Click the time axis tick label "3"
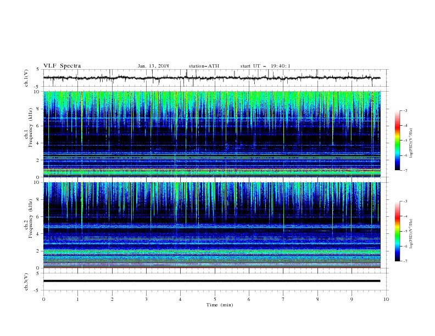Screen dimensions: 435x336 click(x=146, y=299)
